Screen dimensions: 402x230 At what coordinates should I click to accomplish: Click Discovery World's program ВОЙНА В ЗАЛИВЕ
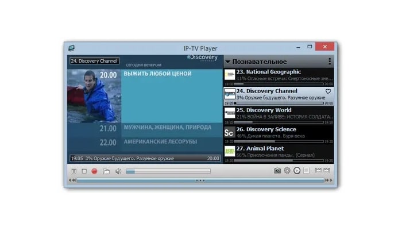coord(285,117)
